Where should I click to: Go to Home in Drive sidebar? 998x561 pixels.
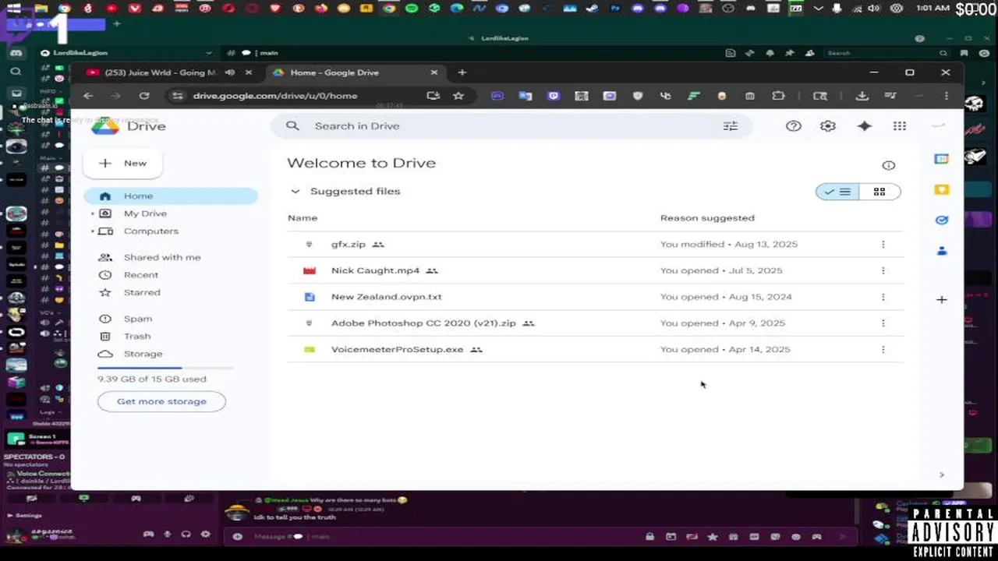pyautogui.click(x=171, y=196)
